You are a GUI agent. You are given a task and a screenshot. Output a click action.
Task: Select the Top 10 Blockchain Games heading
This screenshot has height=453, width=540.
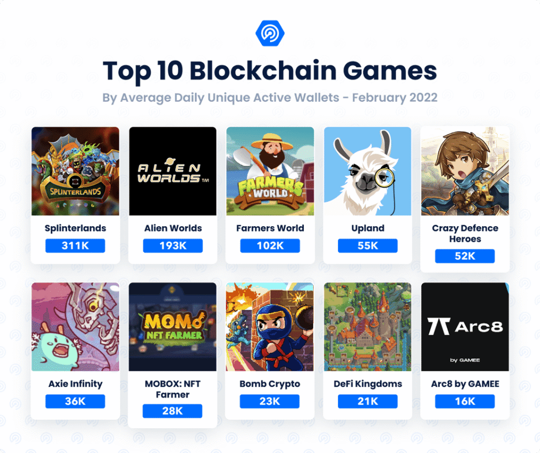point(270,71)
